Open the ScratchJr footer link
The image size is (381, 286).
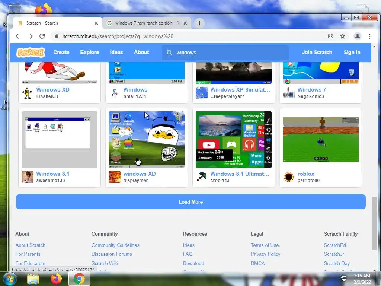coord(334,254)
